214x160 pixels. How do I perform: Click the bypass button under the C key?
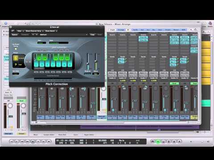(x=36, y=72)
